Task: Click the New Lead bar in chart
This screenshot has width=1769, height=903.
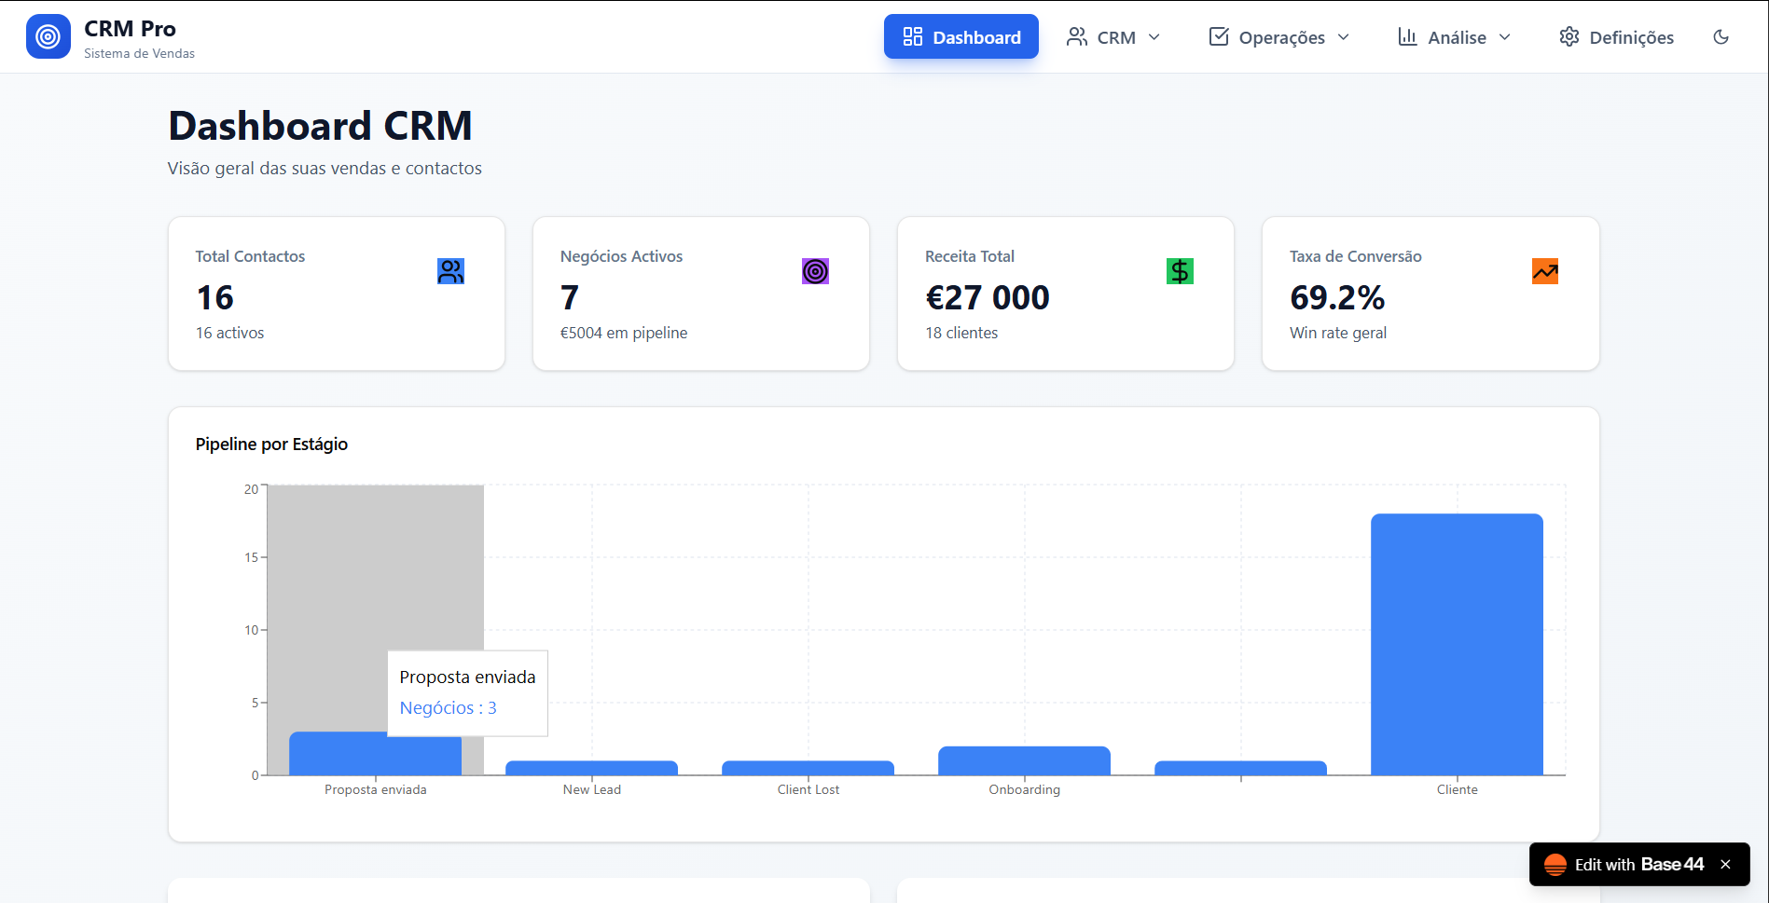Action: 592,768
